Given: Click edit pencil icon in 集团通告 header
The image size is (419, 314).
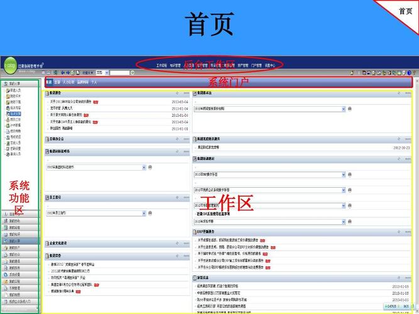Looking at the screenshot, I should [177, 93].
